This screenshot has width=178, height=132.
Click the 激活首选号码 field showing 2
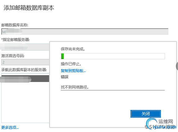(x=25, y=62)
